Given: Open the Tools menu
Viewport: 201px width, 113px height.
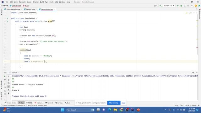Looking at the screenshot, I should pos(52,2).
